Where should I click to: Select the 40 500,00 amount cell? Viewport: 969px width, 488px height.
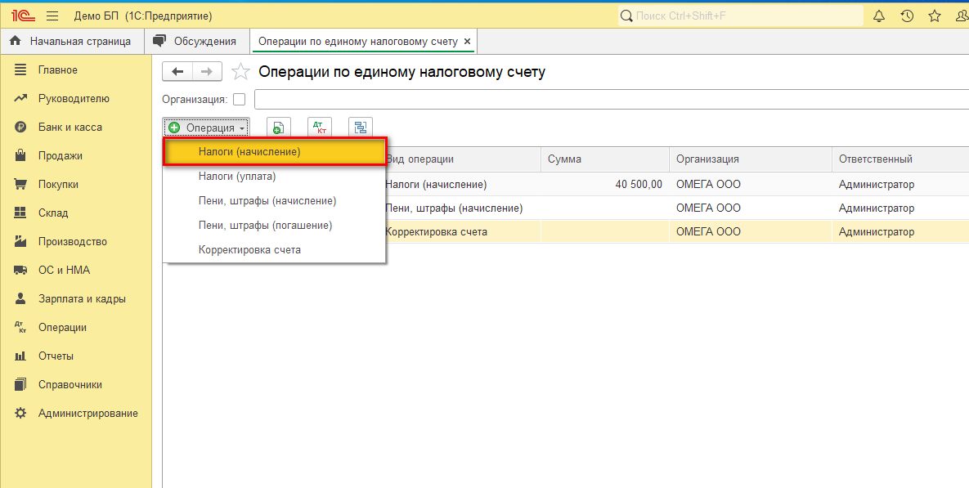[605, 184]
